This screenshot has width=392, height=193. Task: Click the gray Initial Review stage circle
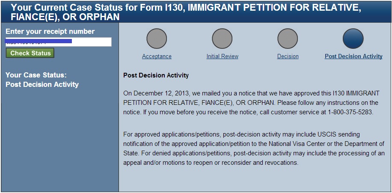click(x=222, y=39)
